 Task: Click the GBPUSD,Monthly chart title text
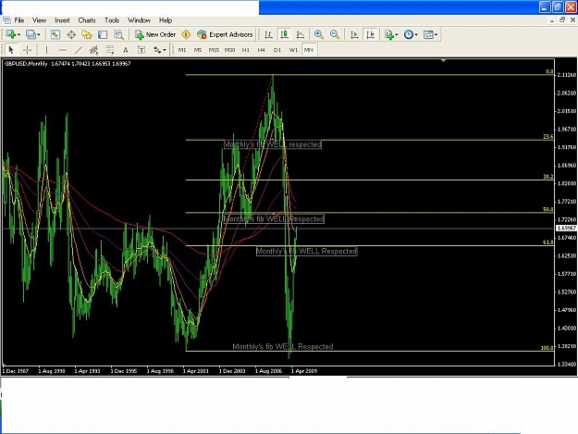(26, 64)
